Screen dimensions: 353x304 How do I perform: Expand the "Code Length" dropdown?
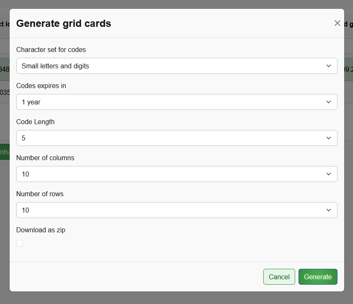176,138
